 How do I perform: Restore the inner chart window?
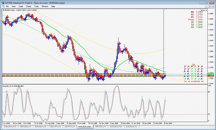[210, 6]
